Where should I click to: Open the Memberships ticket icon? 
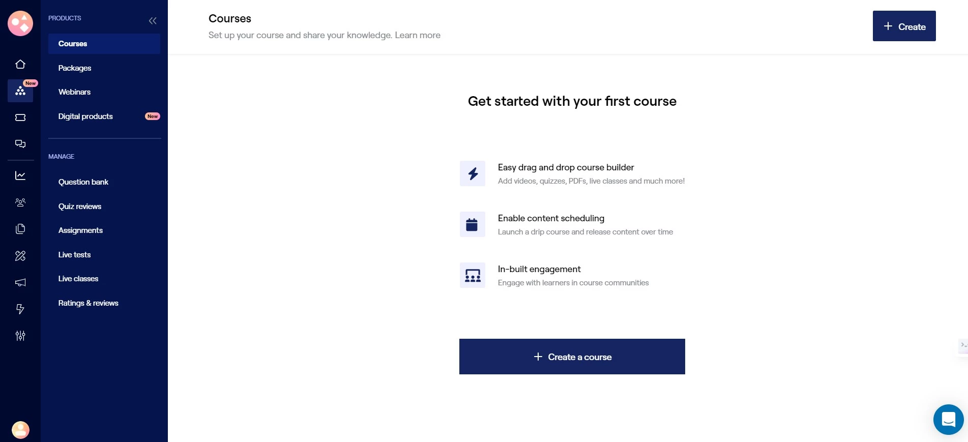coord(20,117)
